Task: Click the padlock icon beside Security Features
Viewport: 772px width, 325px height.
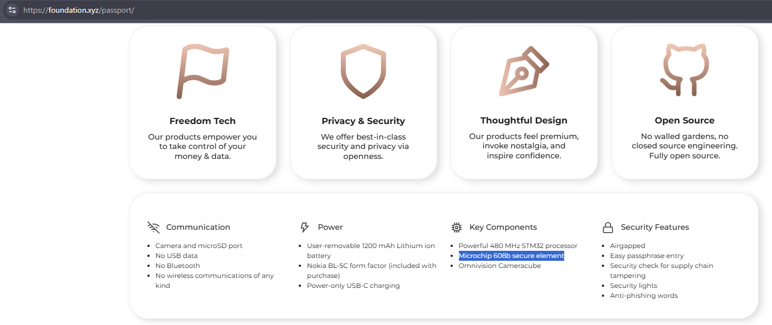Action: (608, 227)
